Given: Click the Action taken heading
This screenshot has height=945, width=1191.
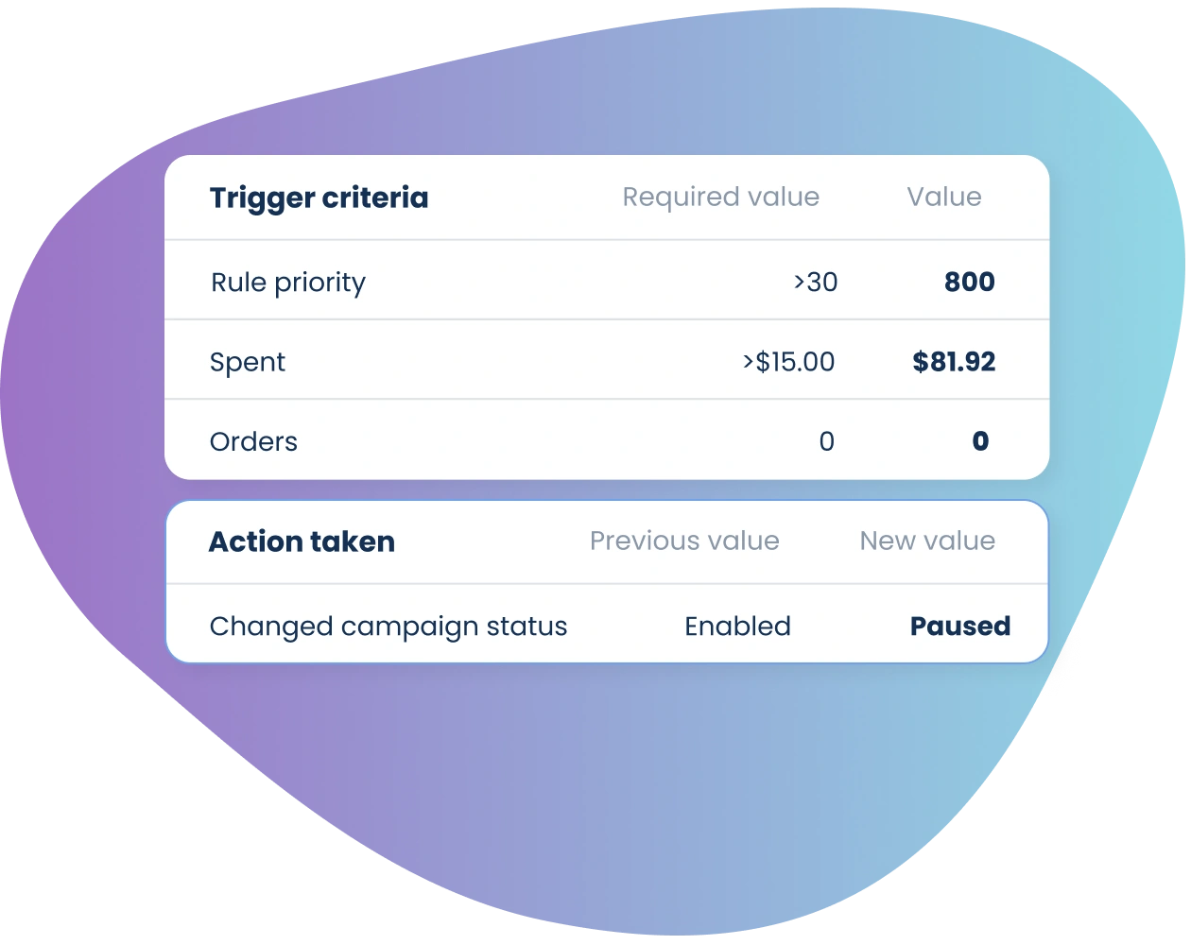Looking at the screenshot, I should (302, 541).
